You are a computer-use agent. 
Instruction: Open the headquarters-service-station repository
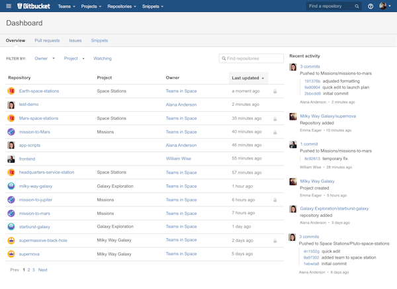[46, 173]
